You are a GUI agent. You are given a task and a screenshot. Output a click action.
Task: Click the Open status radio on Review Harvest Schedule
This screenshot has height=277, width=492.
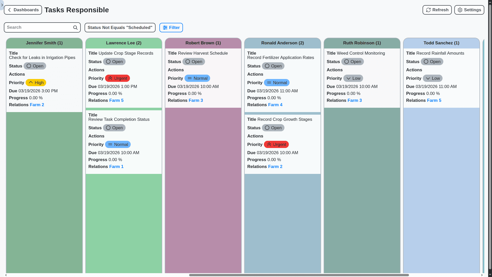(x=187, y=62)
